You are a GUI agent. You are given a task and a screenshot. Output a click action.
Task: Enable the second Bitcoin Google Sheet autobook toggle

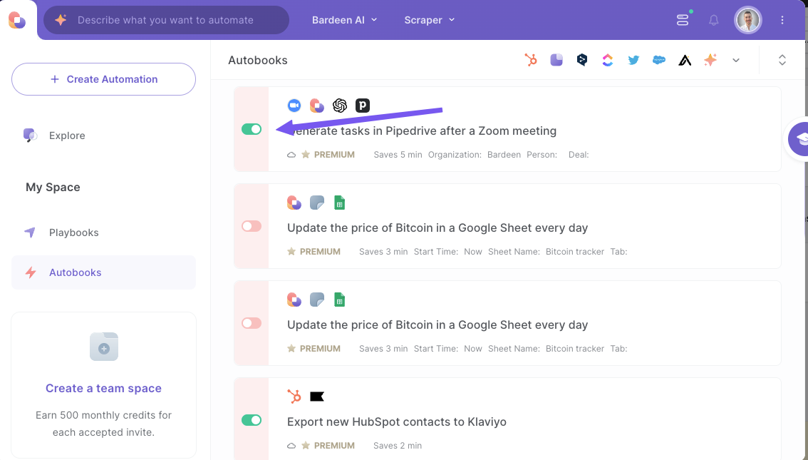(x=252, y=323)
